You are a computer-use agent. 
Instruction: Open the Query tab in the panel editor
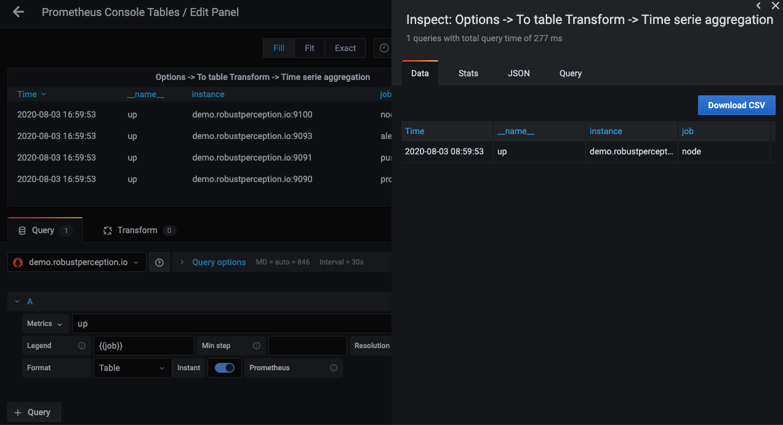coord(45,230)
